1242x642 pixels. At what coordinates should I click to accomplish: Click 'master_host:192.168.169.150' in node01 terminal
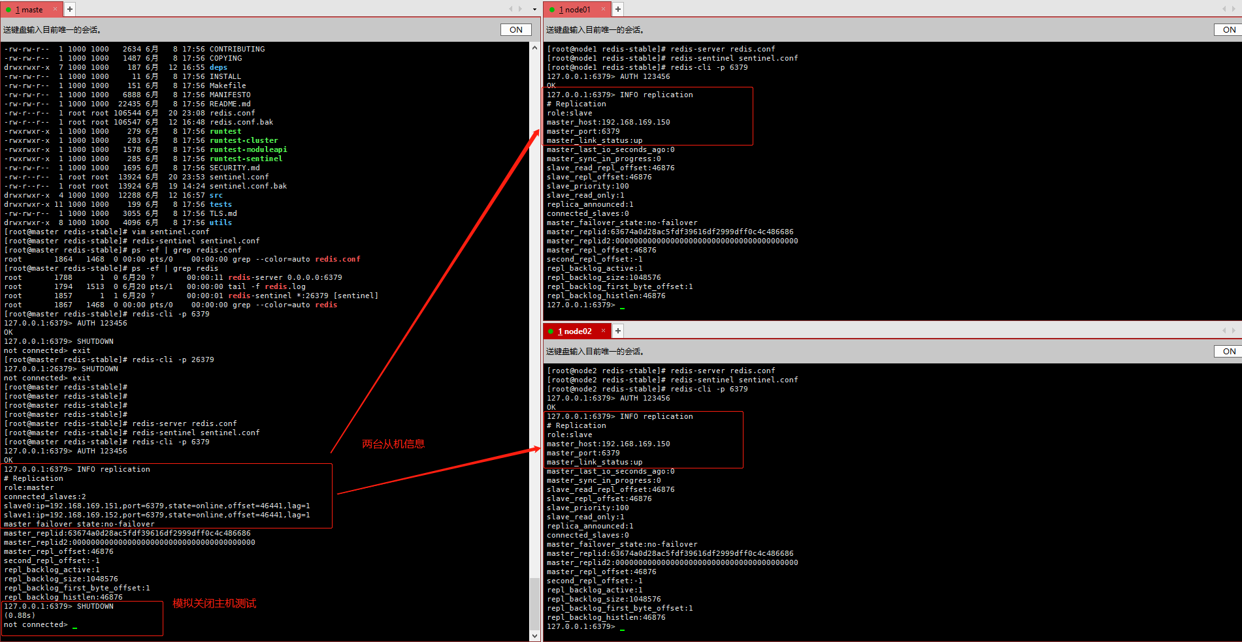[x=608, y=123]
